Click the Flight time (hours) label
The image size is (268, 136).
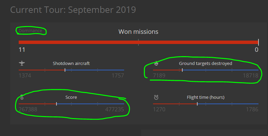click(x=205, y=97)
